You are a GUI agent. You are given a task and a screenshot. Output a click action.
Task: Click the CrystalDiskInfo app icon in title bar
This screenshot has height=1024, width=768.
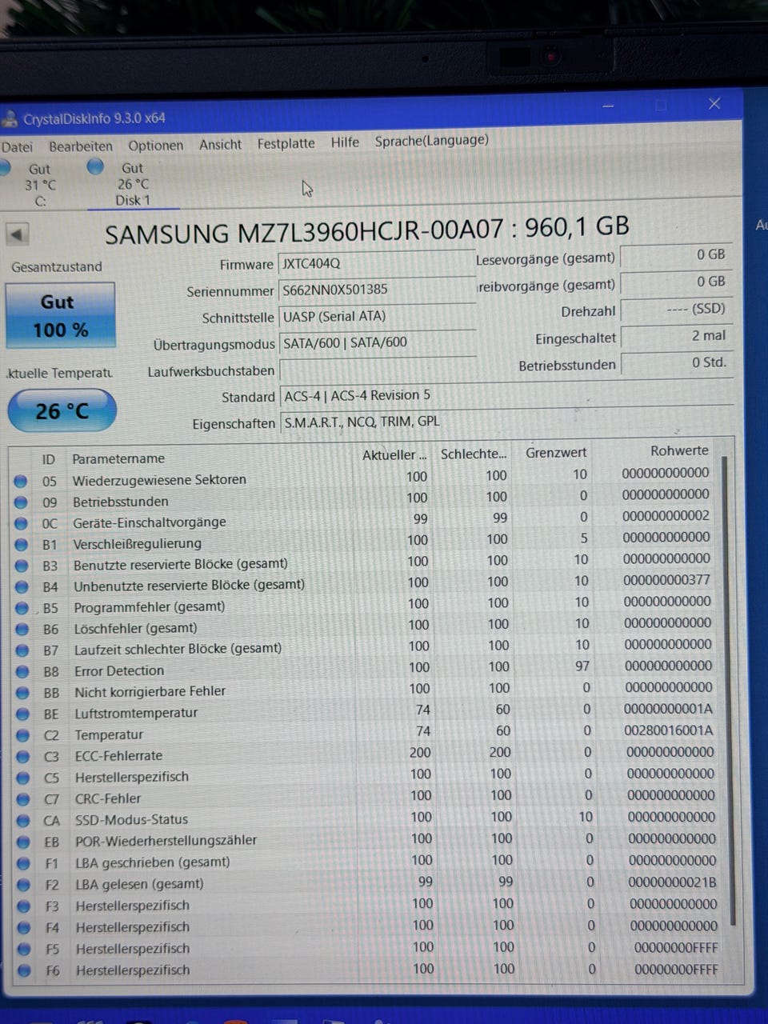point(10,119)
